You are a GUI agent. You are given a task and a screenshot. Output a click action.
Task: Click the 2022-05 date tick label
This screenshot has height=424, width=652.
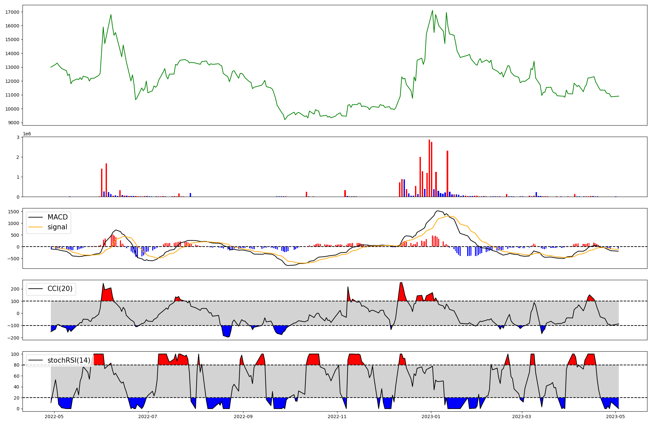click(54, 416)
